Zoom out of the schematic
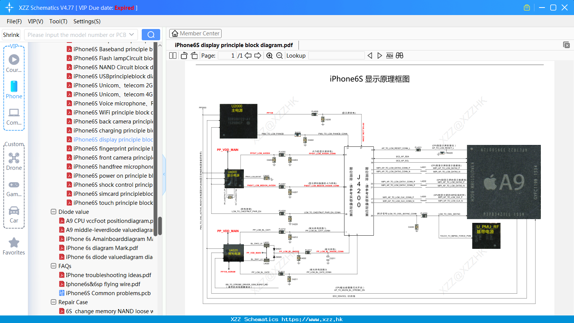The height and width of the screenshot is (323, 574). (279, 55)
